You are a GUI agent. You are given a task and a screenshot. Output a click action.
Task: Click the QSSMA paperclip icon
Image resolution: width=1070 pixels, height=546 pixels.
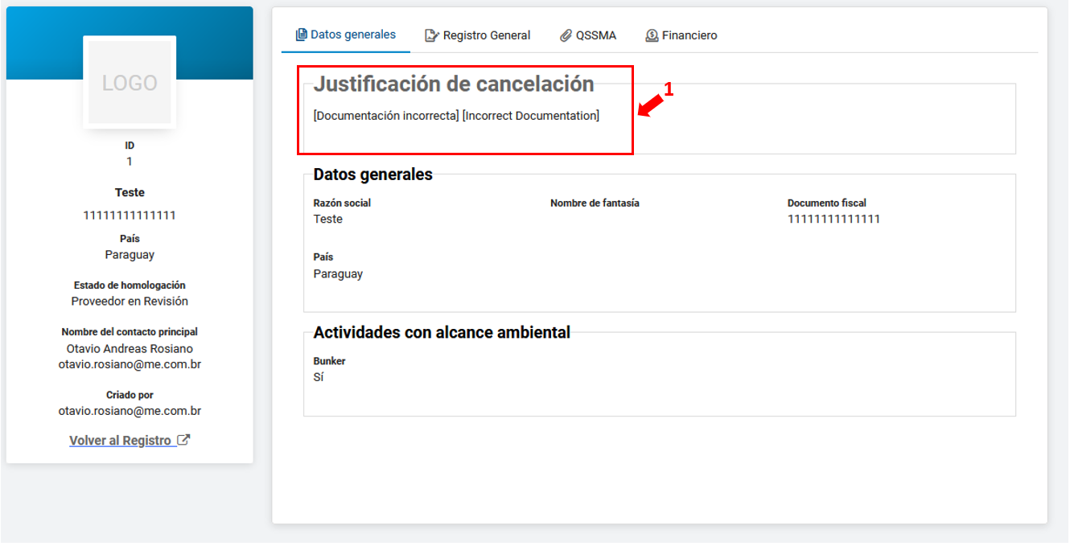click(566, 35)
